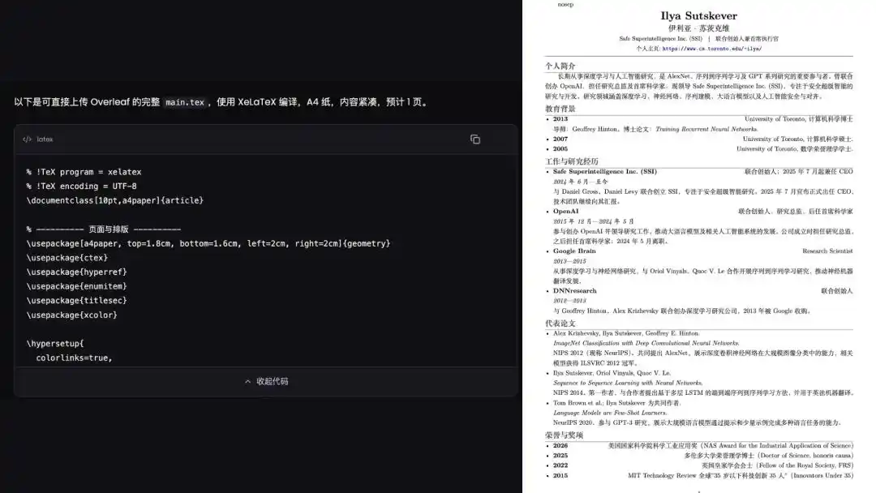Click the "Language Models are Few-Shot Learners" title

coord(609,413)
